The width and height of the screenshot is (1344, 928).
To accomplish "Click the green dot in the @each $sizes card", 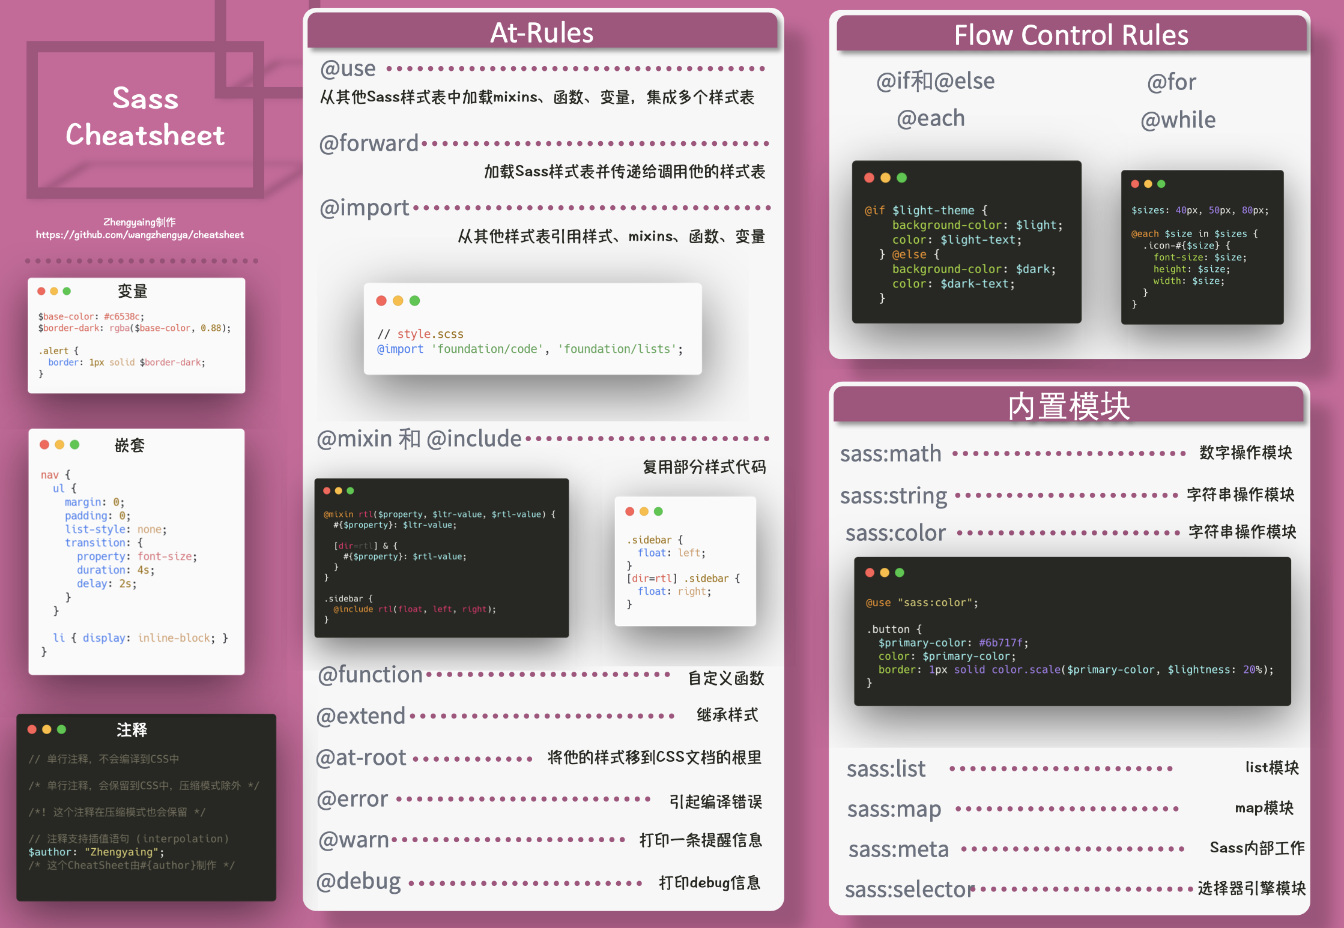I will (1161, 184).
